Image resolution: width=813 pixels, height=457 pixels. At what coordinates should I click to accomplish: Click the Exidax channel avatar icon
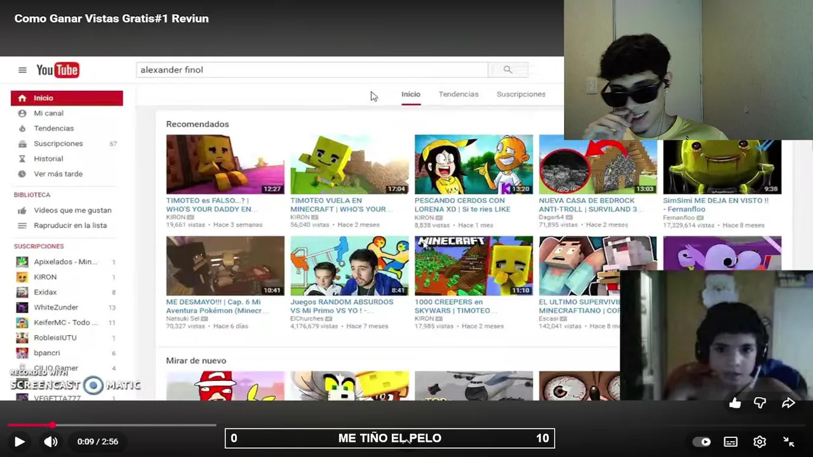22,292
